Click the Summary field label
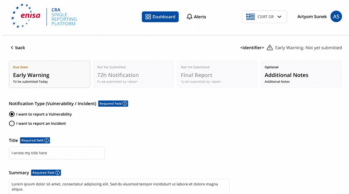The height and width of the screenshot is (194, 349). (19, 173)
